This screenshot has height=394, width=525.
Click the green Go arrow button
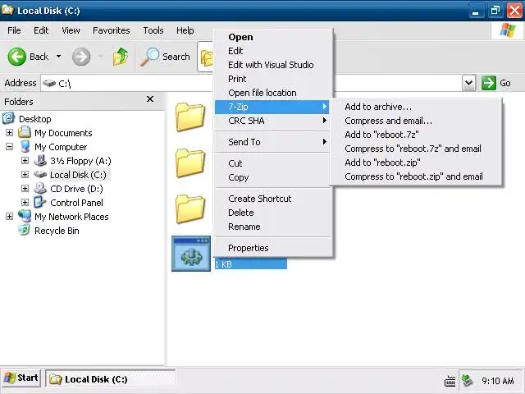coord(489,83)
